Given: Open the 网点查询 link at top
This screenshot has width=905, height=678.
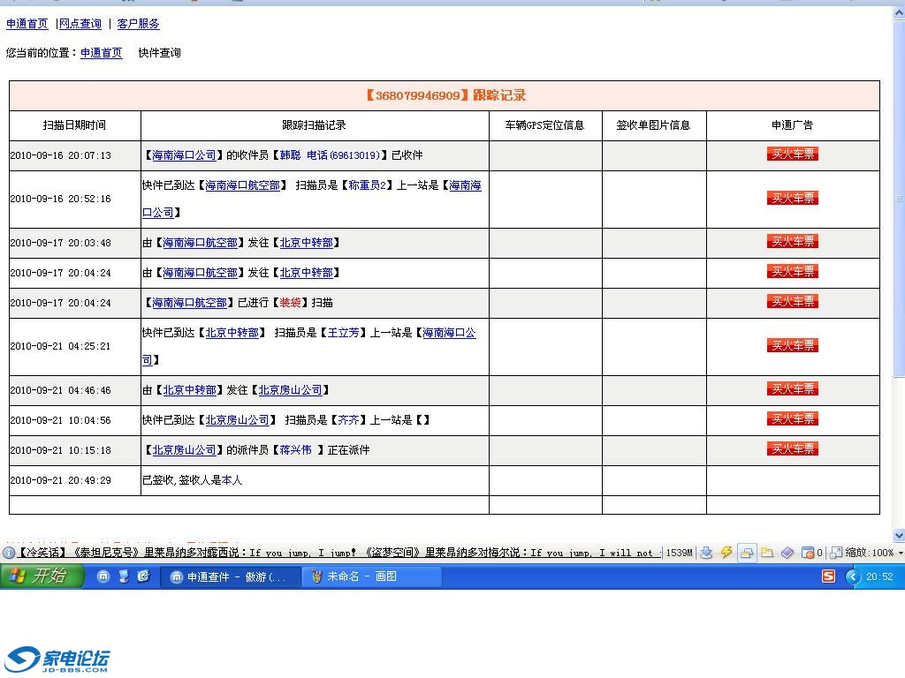Looking at the screenshot, I should 80,24.
